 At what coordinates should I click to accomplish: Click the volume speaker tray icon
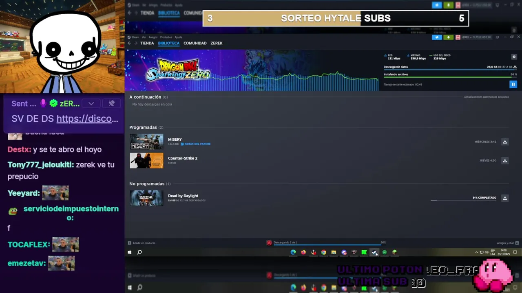click(486, 252)
